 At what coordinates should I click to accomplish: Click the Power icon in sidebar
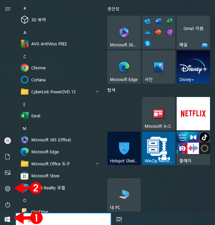8,205
